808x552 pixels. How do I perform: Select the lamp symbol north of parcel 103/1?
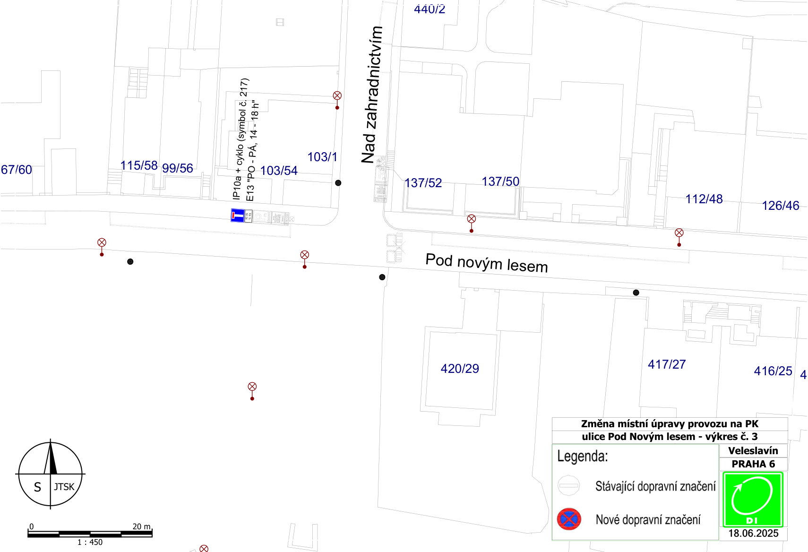(337, 100)
